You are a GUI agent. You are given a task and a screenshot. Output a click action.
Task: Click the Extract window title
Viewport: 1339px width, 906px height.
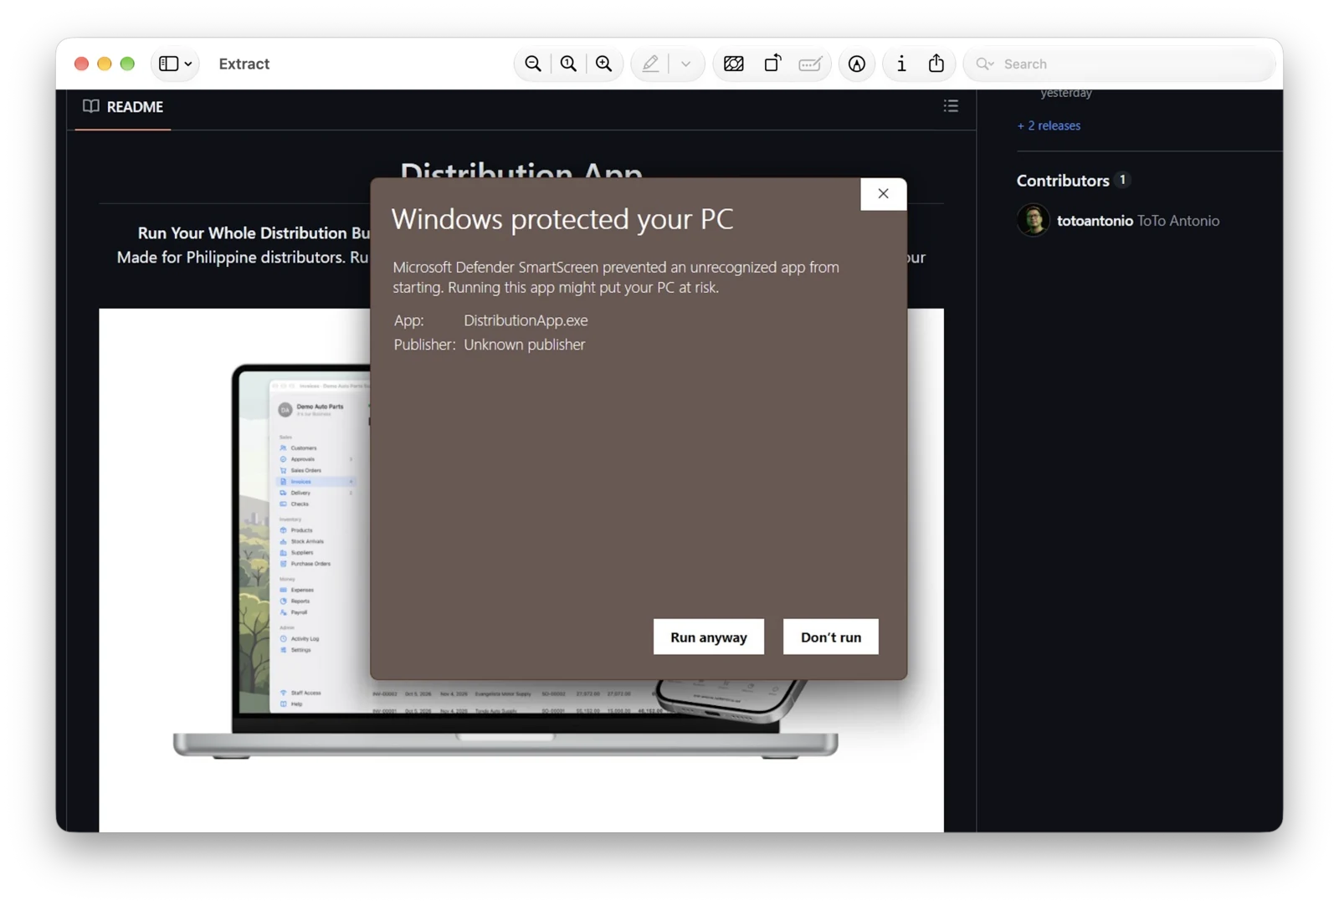tap(244, 64)
